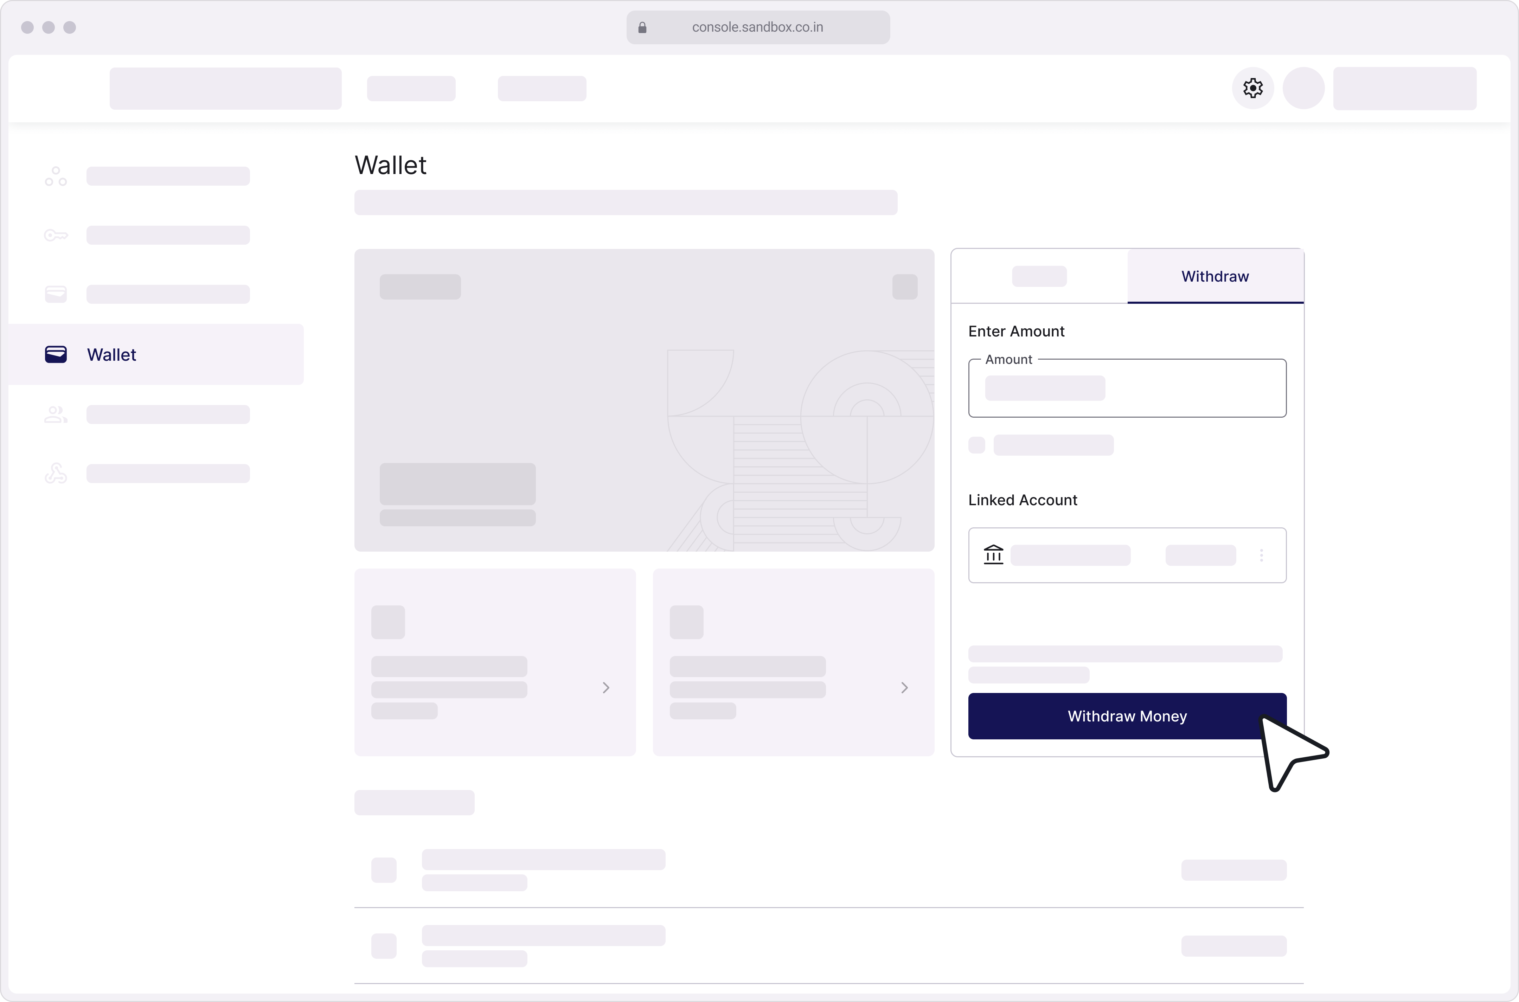The height and width of the screenshot is (1002, 1519).
Task: Click the bank icon in Linked Account
Action: (x=993, y=554)
